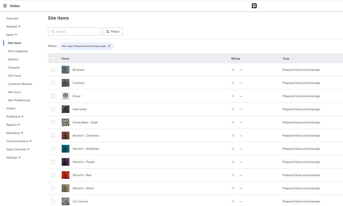Screen dimensions: 343x206
Task: Click the rating star for Brisbane
Action: [233, 70]
